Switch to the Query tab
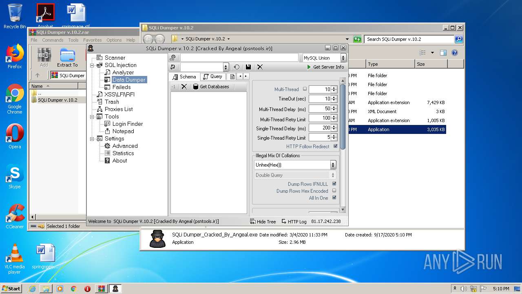 (213, 76)
